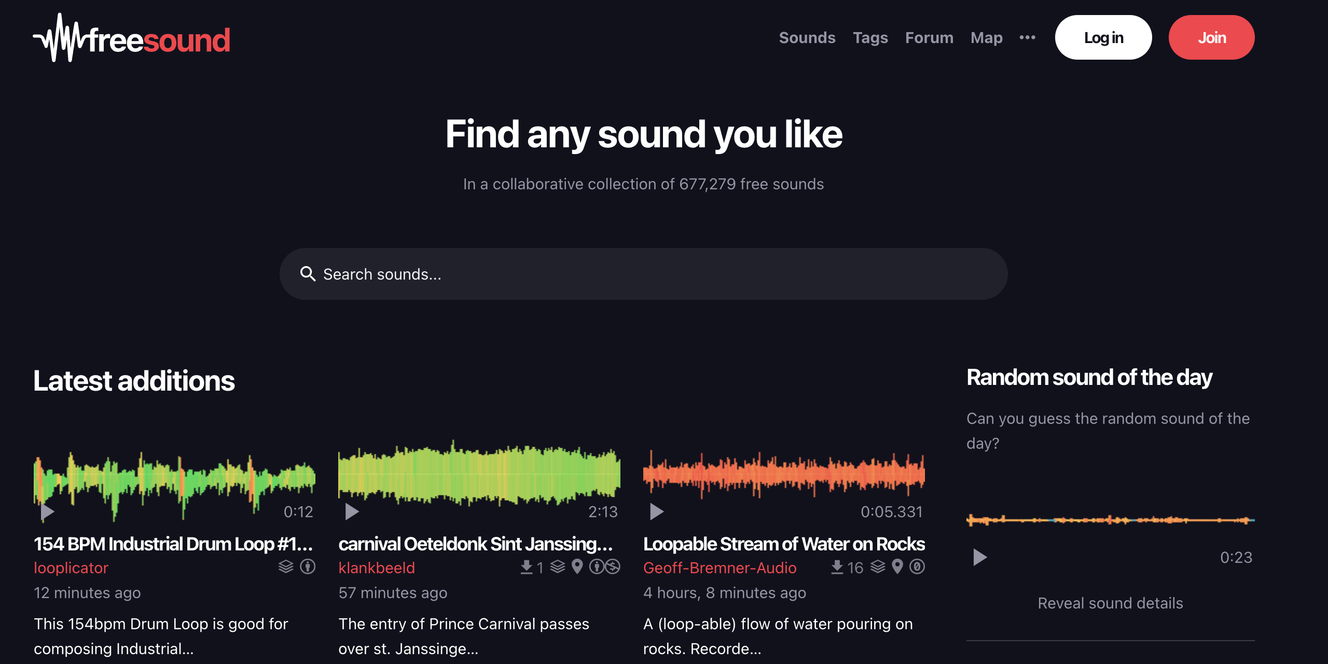This screenshot has width=1328, height=664.
Task: Visit user looplicator profile
Action: tap(71, 568)
